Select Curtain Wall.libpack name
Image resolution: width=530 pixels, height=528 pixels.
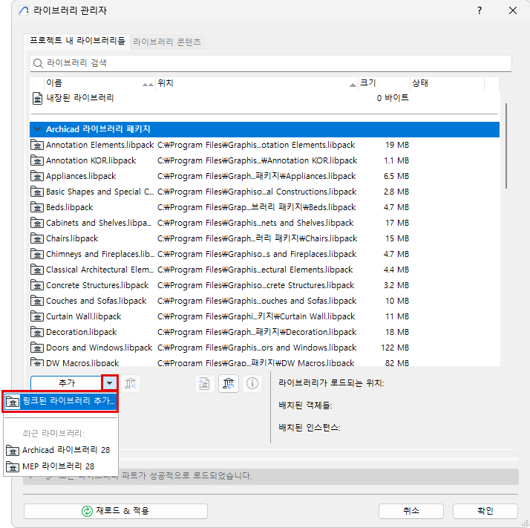[83, 316]
